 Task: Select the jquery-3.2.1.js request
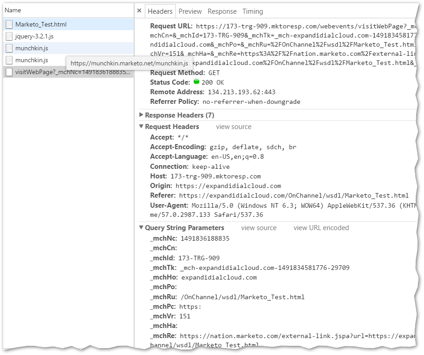69,36
